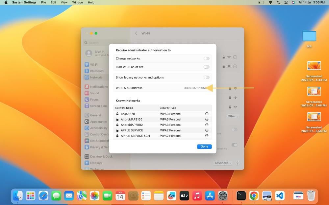Open Bluetooth settings from the sidebar
The height and width of the screenshot is (205, 329).
click(95, 71)
